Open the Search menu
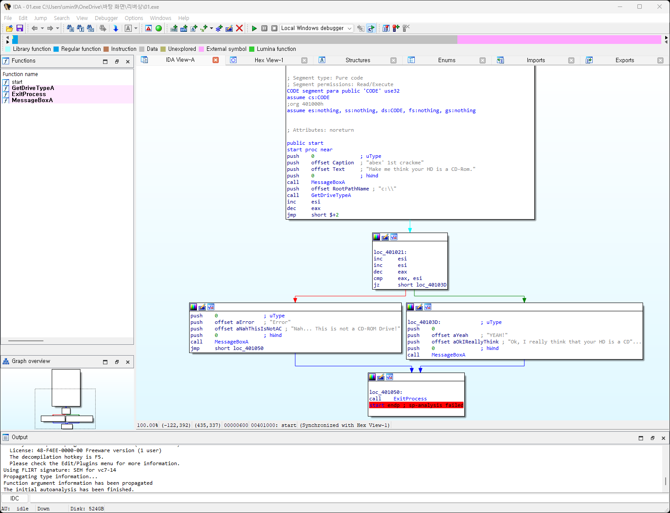The image size is (670, 513). point(62,18)
